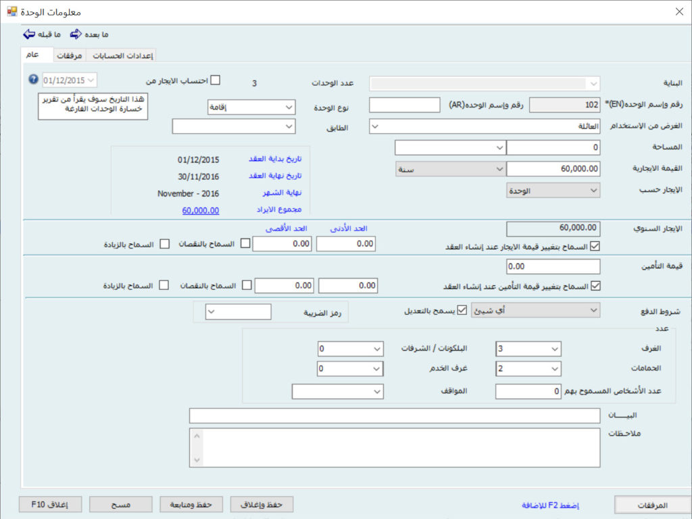The width and height of the screenshot is (692, 519).
Task: Click the next record arrow (ما بعده)
Action: click(76, 34)
